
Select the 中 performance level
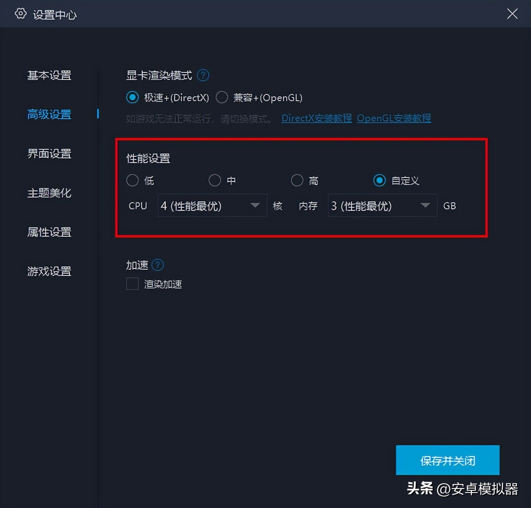click(x=215, y=180)
